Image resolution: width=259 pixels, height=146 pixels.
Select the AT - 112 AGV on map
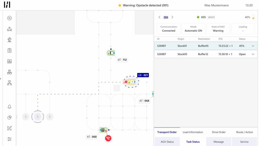111,53
